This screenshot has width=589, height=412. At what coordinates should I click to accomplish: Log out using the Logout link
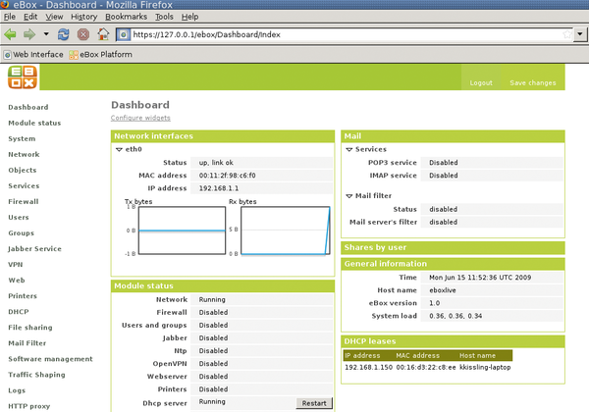click(x=481, y=83)
